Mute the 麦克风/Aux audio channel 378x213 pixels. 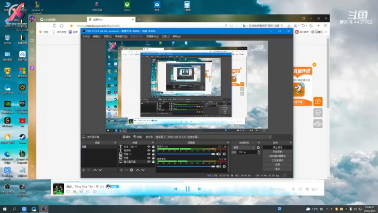(x=218, y=154)
